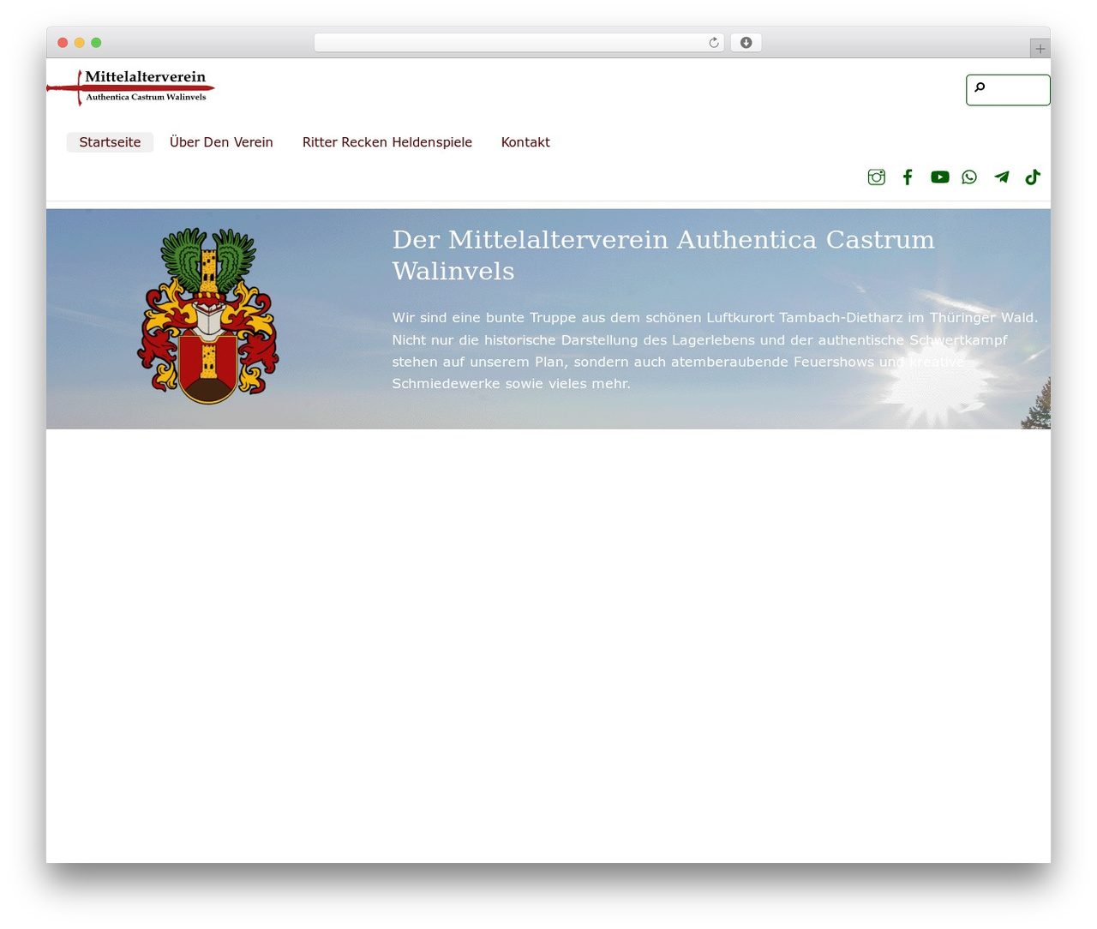Click the browser downloads arrow button
Image resolution: width=1097 pixels, height=929 pixels.
pos(746,43)
